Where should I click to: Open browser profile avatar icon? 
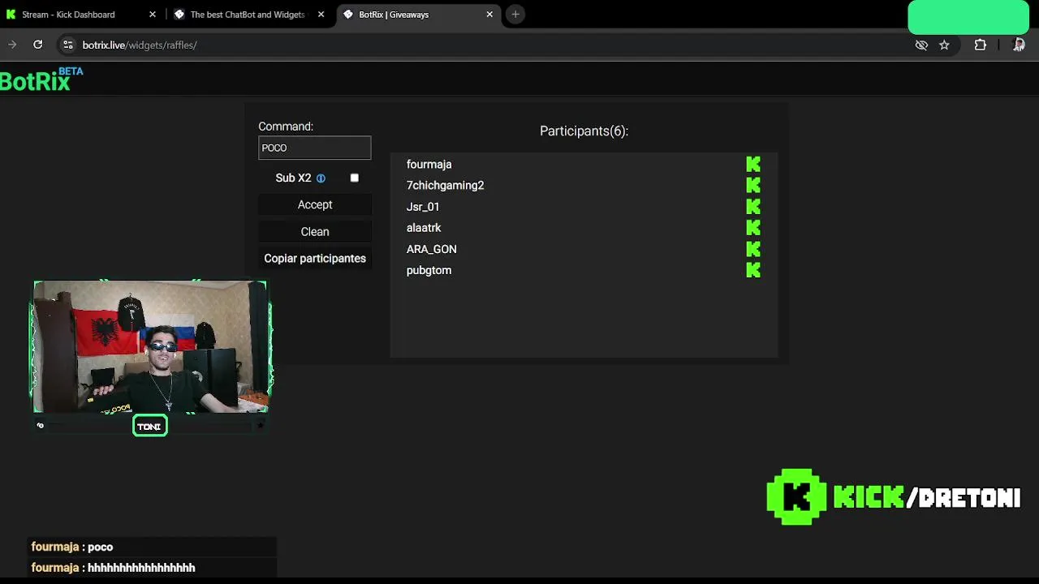click(1019, 45)
